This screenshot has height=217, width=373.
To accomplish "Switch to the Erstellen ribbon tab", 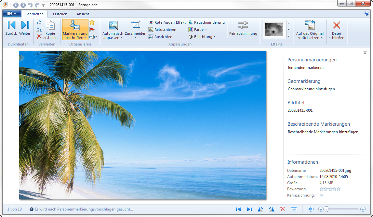I will (x=60, y=14).
